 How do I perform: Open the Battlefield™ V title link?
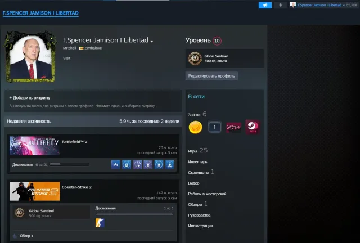pyautogui.click(x=75, y=142)
